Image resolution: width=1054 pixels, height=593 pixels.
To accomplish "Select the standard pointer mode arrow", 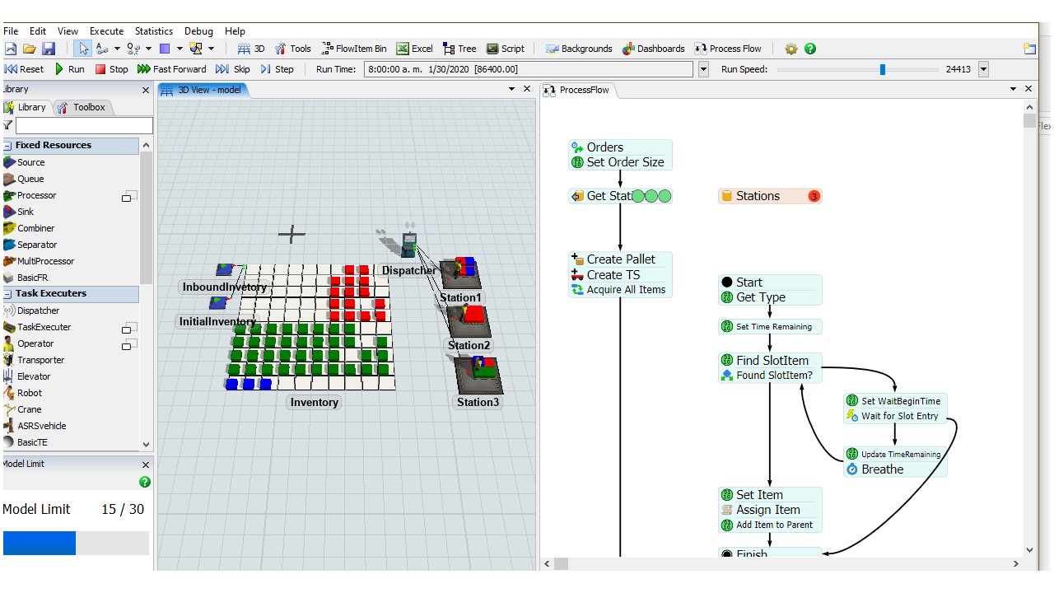I will pyautogui.click(x=82, y=49).
